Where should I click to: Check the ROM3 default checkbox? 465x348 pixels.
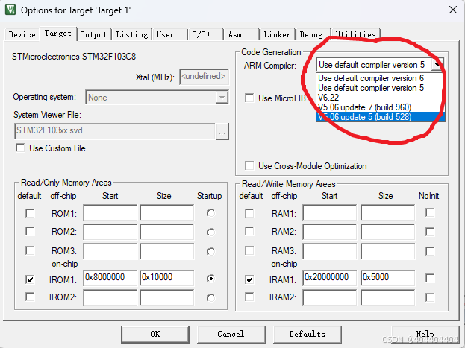pos(30,250)
